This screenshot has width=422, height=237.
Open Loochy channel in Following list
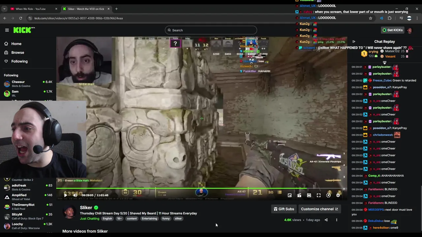[x=28, y=226]
